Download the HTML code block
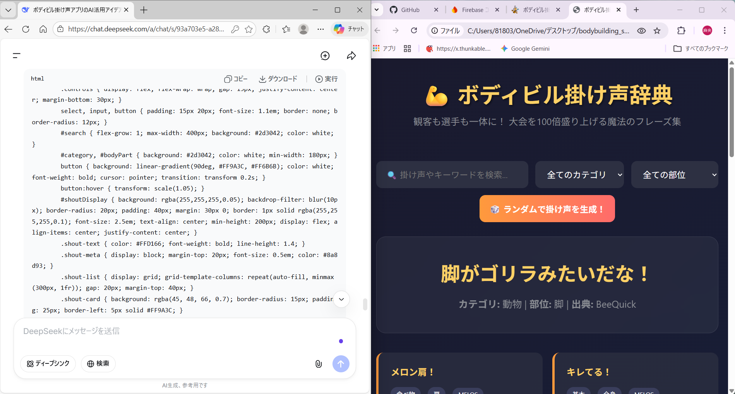Screen dimensions: 735x394 point(278,79)
